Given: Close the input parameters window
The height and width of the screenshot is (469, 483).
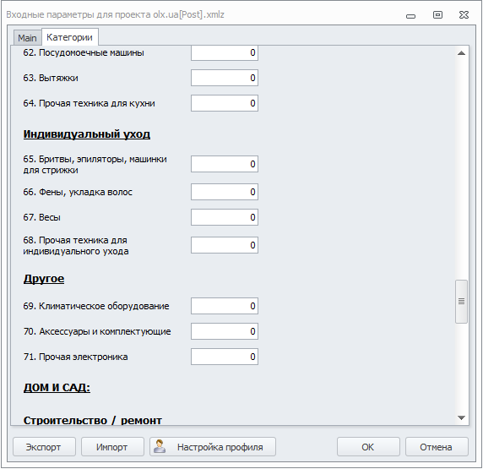Looking at the screenshot, I should (x=464, y=15).
